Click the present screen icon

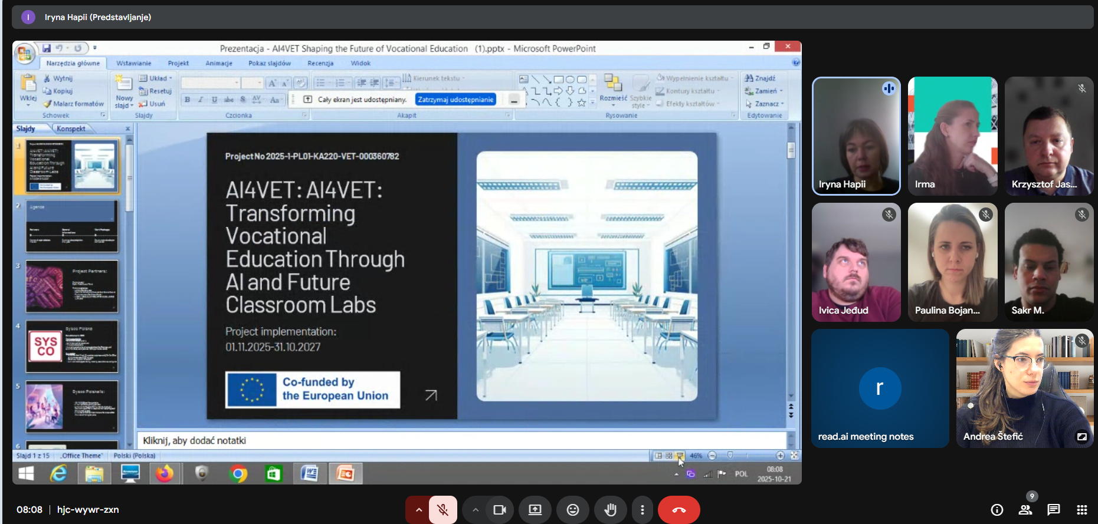[535, 510]
